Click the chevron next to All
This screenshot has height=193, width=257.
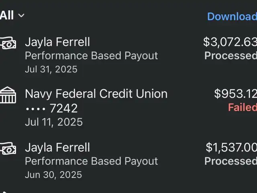(21, 16)
